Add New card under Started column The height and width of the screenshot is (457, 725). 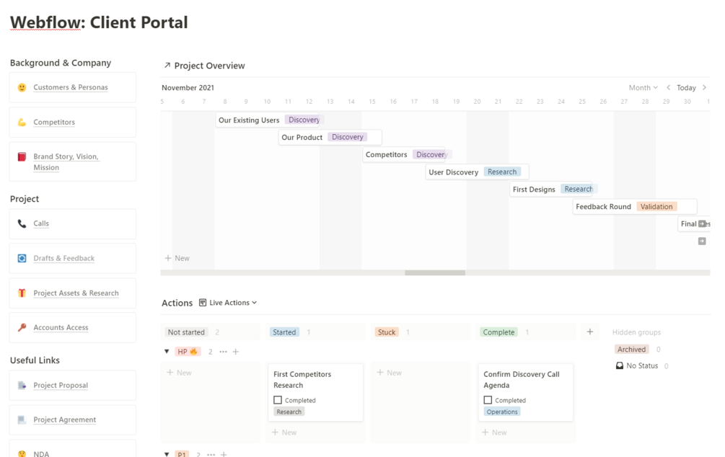click(x=284, y=432)
